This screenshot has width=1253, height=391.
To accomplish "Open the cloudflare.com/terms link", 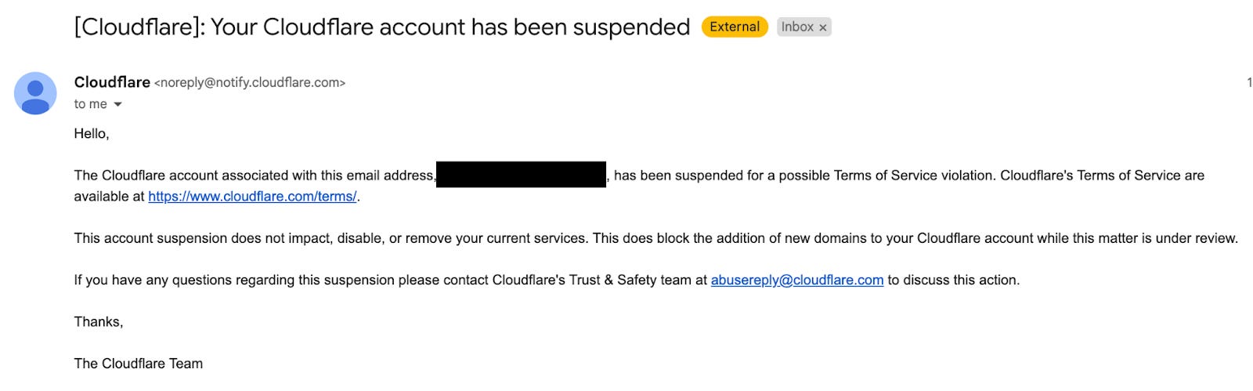I will click(x=252, y=197).
